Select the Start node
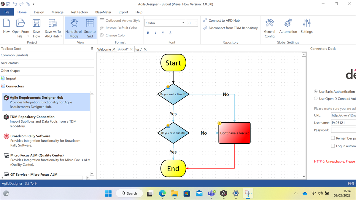This screenshot has height=200, width=356. [173, 63]
